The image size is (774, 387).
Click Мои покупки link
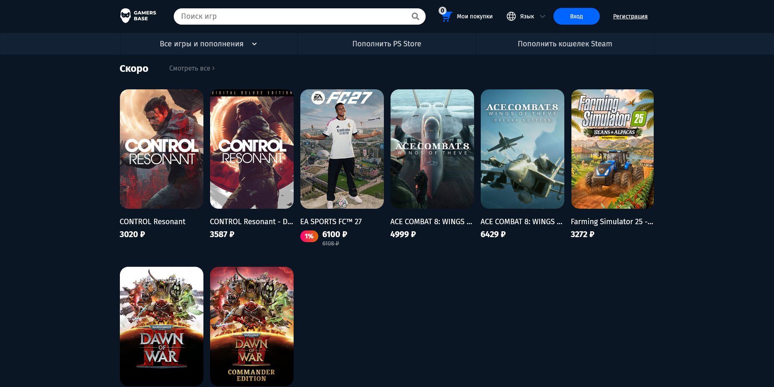click(x=475, y=16)
